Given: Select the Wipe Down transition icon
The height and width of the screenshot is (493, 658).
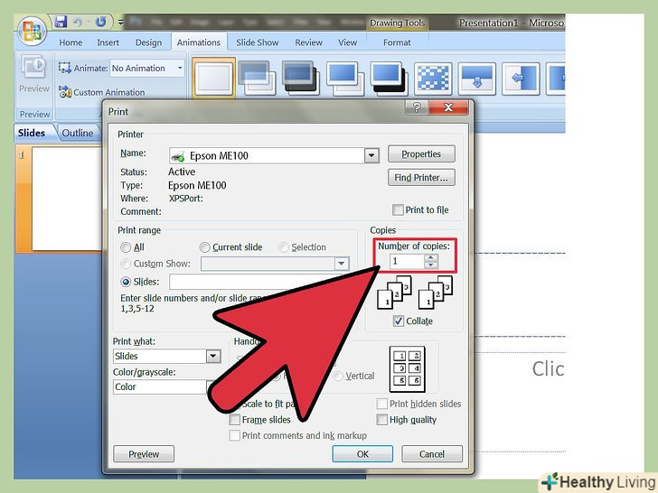Looking at the screenshot, I should [476, 79].
